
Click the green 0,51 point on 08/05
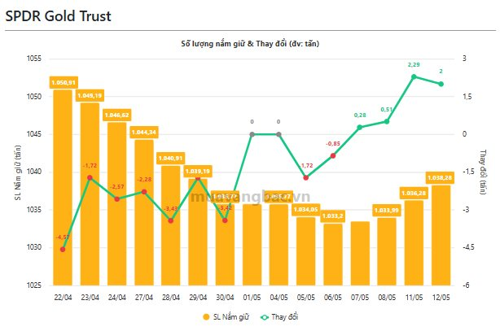(x=387, y=121)
